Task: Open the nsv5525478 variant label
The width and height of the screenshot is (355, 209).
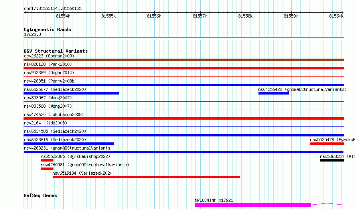Action: pos(332,140)
